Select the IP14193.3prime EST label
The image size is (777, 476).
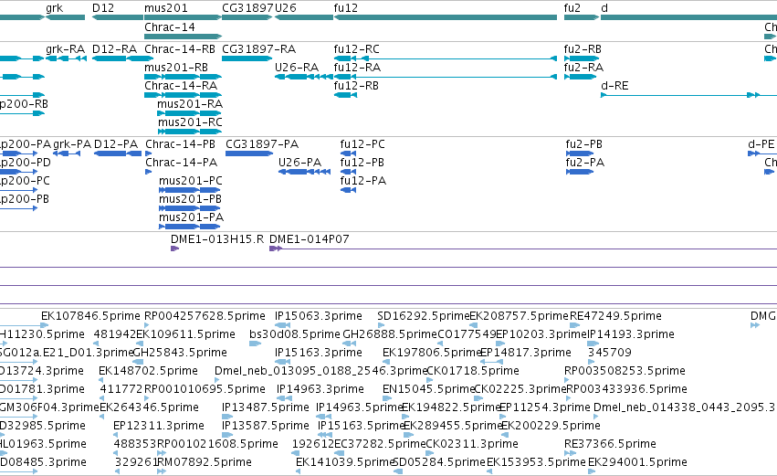click(x=630, y=334)
